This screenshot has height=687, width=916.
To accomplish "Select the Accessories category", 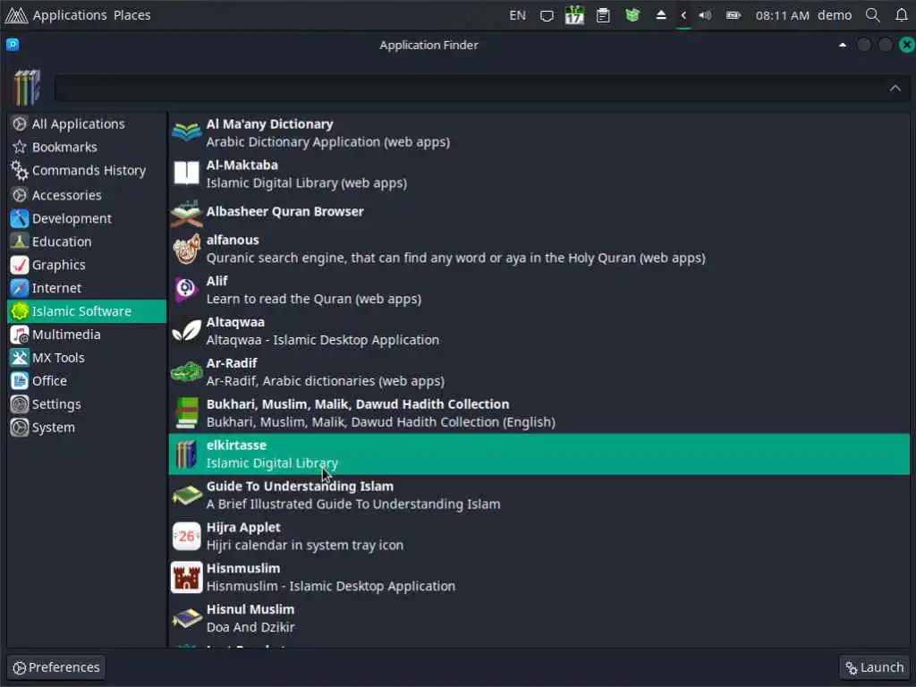I will click(x=87, y=195).
